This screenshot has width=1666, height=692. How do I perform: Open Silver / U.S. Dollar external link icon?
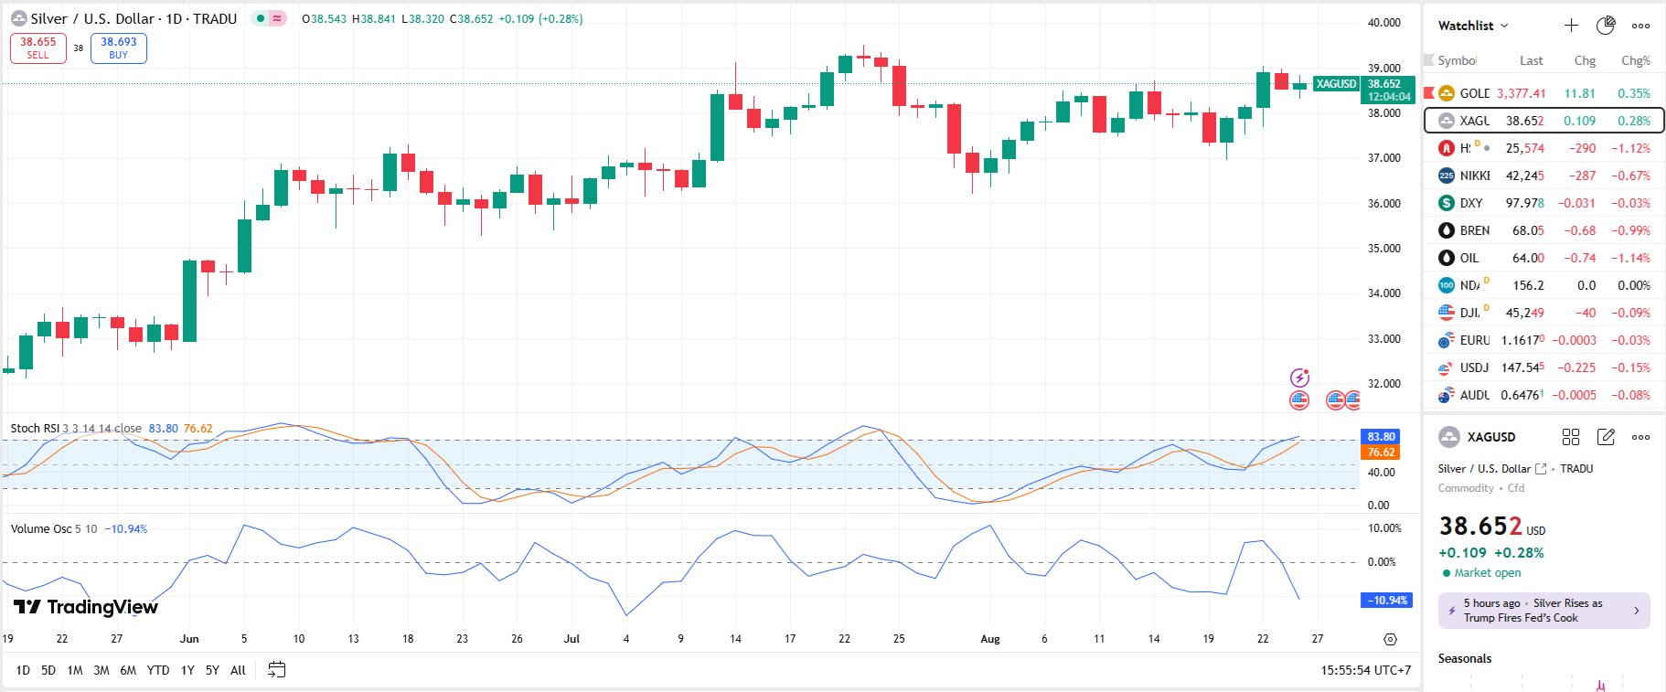coord(1541,469)
